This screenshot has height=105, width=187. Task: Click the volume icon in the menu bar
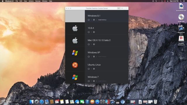pyautogui.click(x=153, y=1)
